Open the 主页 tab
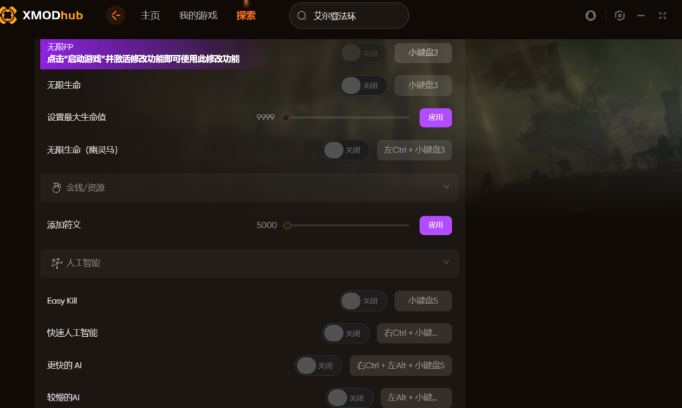The width and height of the screenshot is (682, 408). 150,16
